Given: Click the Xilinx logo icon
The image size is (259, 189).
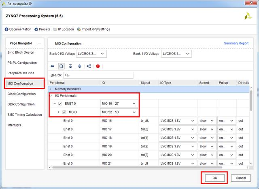Looking at the screenshot, I should pyautogui.click(x=248, y=16).
